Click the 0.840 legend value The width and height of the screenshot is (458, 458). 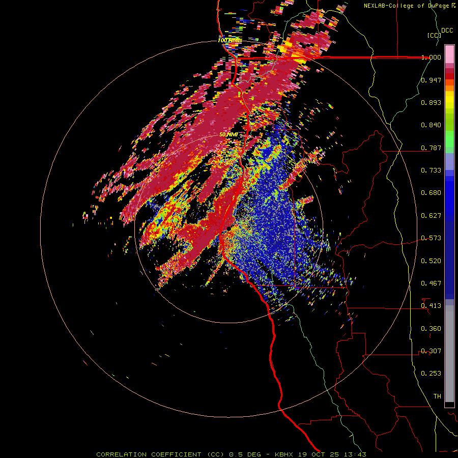pyautogui.click(x=431, y=125)
